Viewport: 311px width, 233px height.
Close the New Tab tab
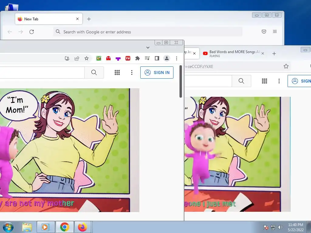(x=77, y=19)
